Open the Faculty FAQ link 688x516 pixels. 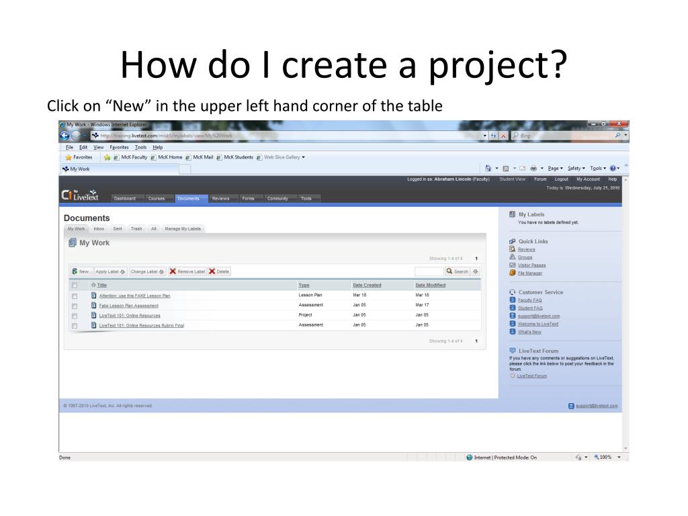529,300
